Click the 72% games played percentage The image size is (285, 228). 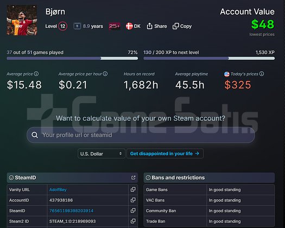pos(132,52)
